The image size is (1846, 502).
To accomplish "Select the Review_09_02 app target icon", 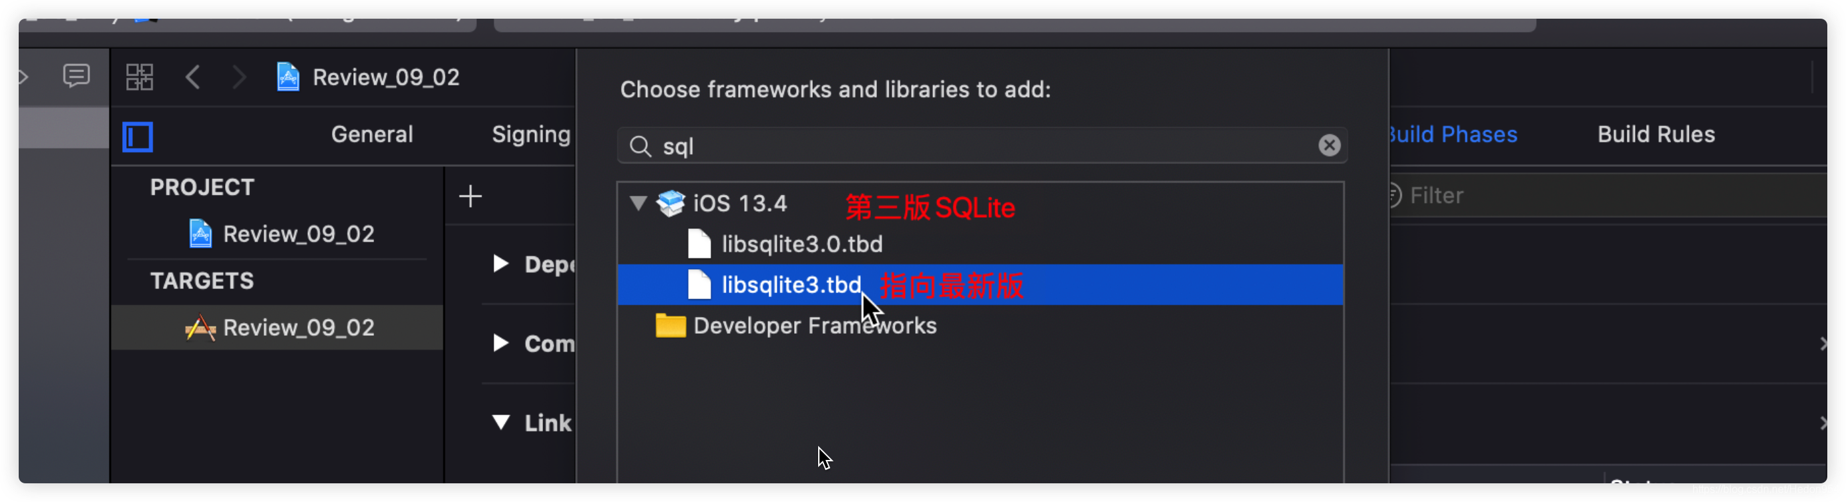I will (200, 327).
